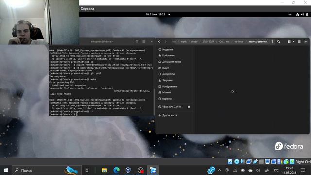The image size is (311, 175).
Task: Go forward in the Files window
Action: click(165, 42)
